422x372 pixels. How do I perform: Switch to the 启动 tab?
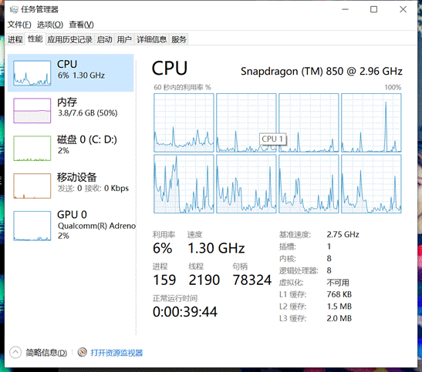tap(104, 39)
